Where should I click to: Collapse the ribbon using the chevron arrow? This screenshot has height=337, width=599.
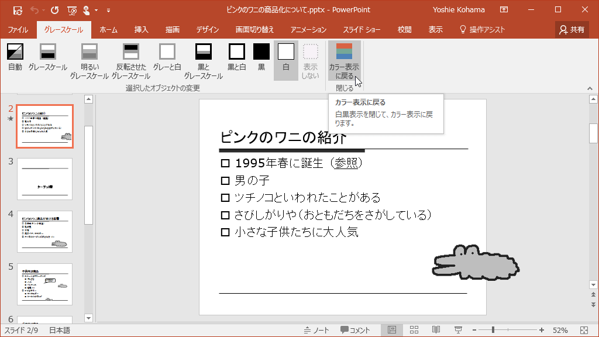(590, 88)
